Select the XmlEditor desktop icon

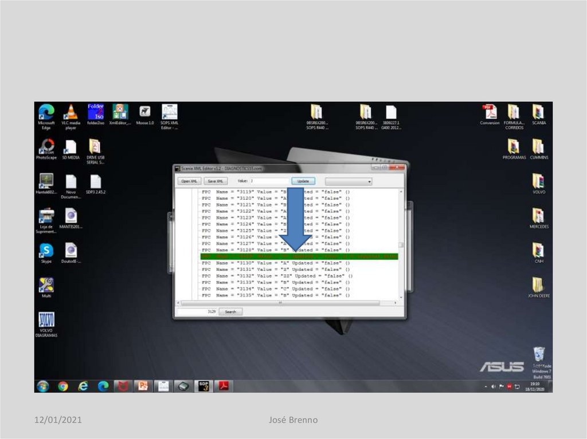point(120,112)
